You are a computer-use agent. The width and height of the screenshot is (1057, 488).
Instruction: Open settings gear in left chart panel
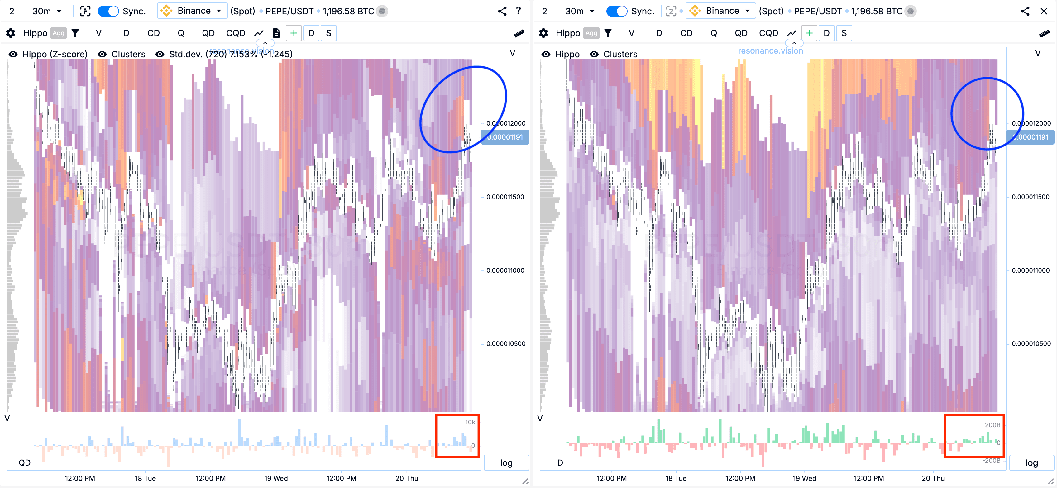point(11,33)
